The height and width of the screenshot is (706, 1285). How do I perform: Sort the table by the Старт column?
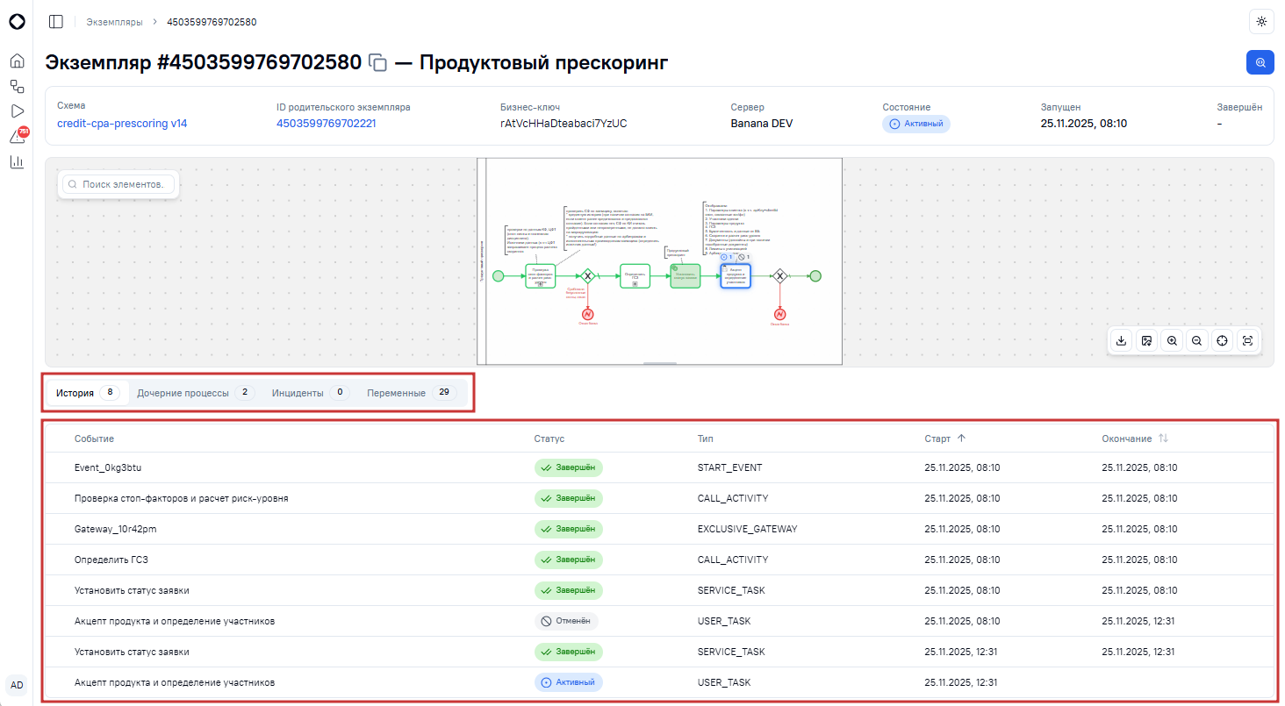click(944, 439)
